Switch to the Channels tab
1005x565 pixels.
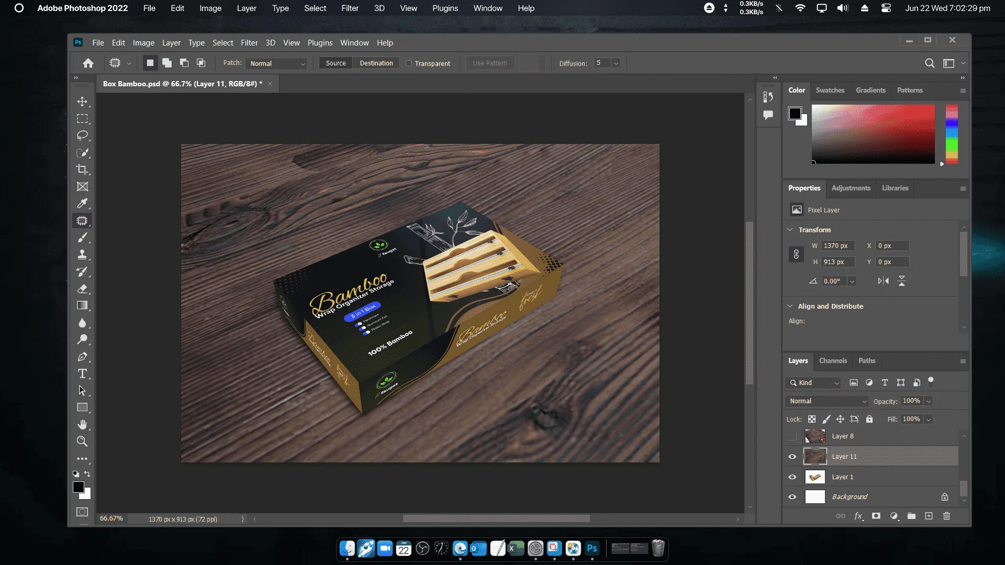(833, 361)
